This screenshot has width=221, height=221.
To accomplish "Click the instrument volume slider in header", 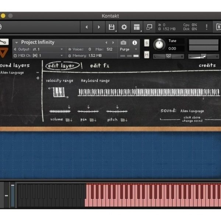I will (x=204, y=56).
